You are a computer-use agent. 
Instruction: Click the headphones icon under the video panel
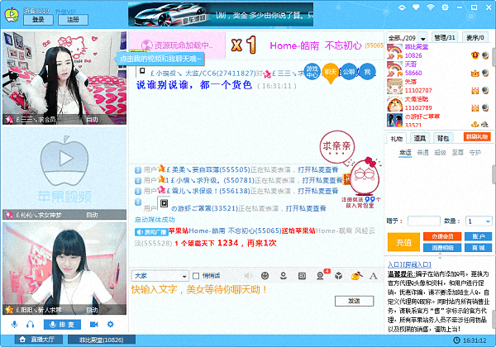tap(31, 325)
